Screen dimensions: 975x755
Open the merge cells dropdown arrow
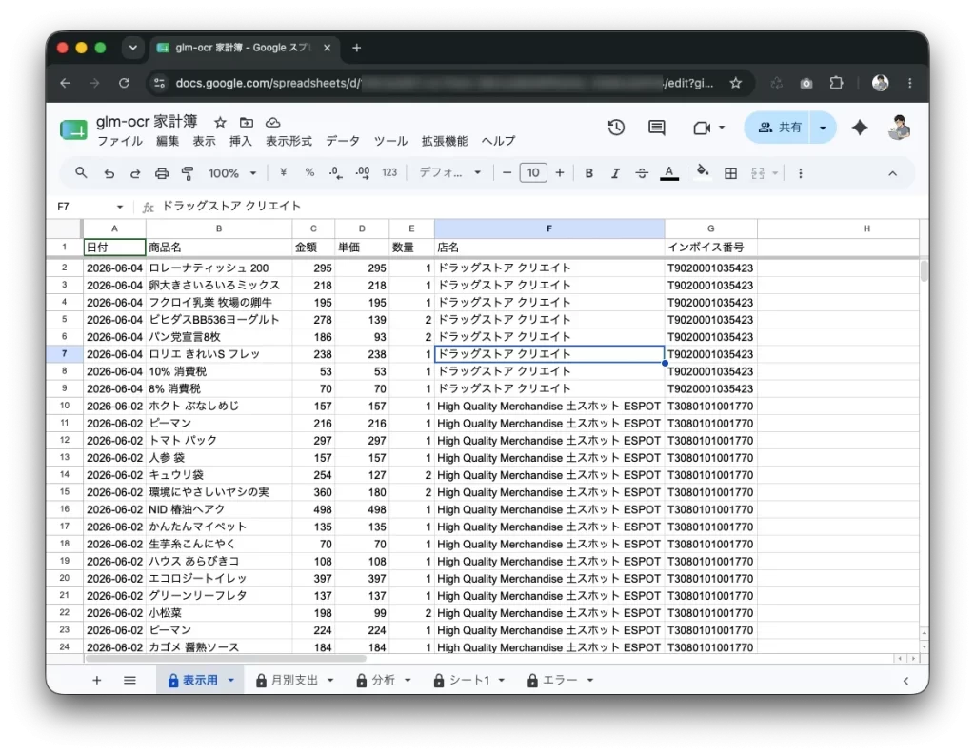point(775,173)
